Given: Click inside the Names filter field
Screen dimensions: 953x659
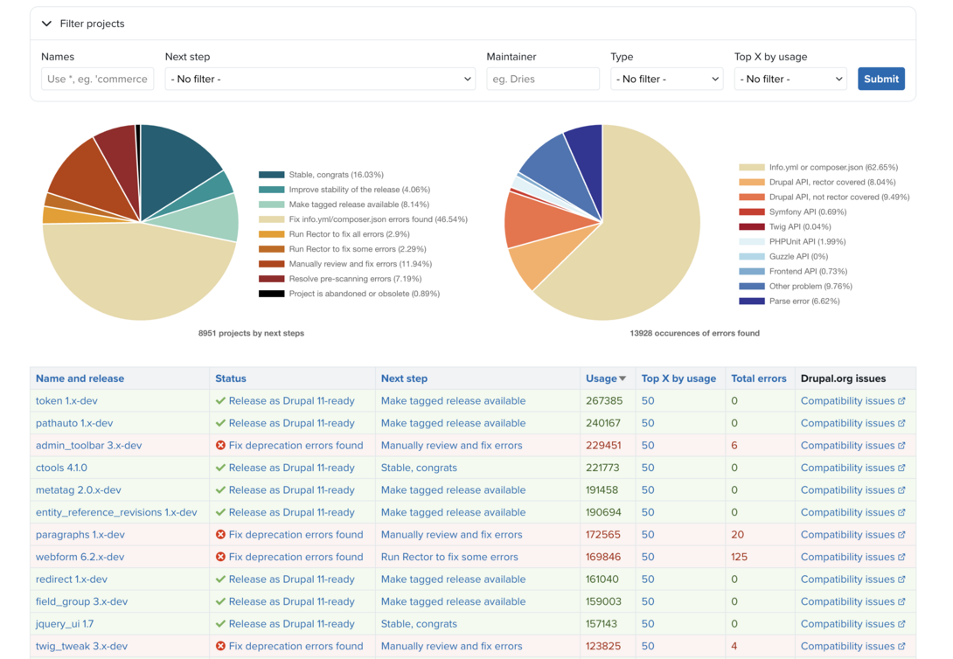Looking at the screenshot, I should [x=97, y=78].
